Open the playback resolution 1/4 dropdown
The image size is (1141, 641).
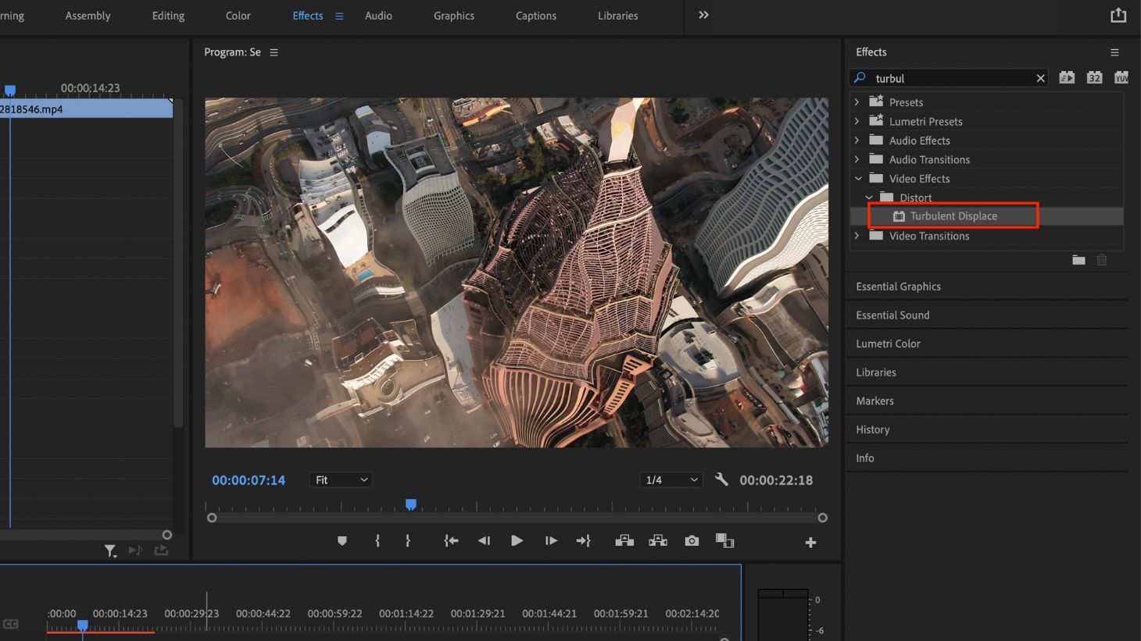pos(671,479)
